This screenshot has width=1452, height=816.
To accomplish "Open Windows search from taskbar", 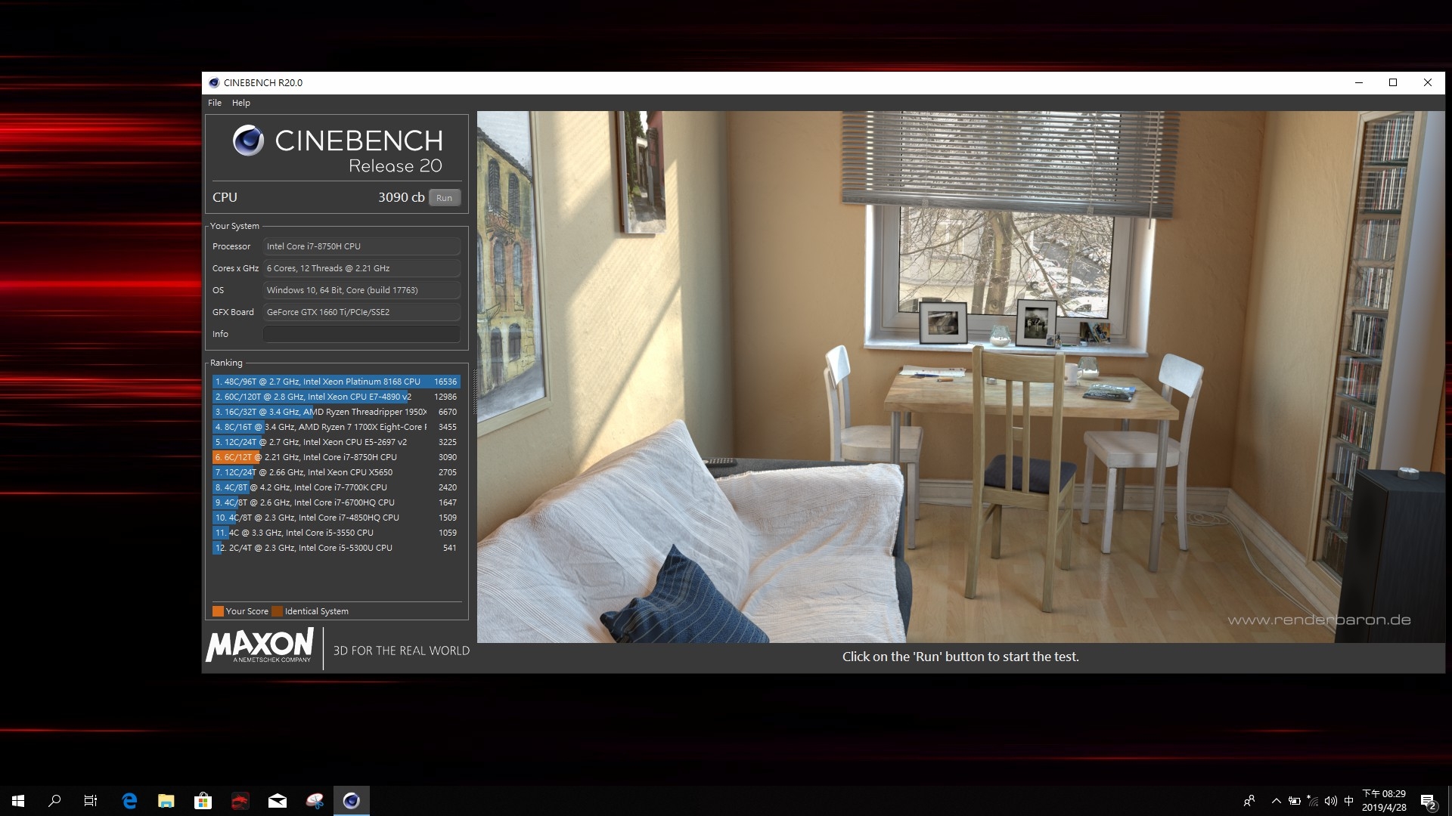I will (x=54, y=801).
